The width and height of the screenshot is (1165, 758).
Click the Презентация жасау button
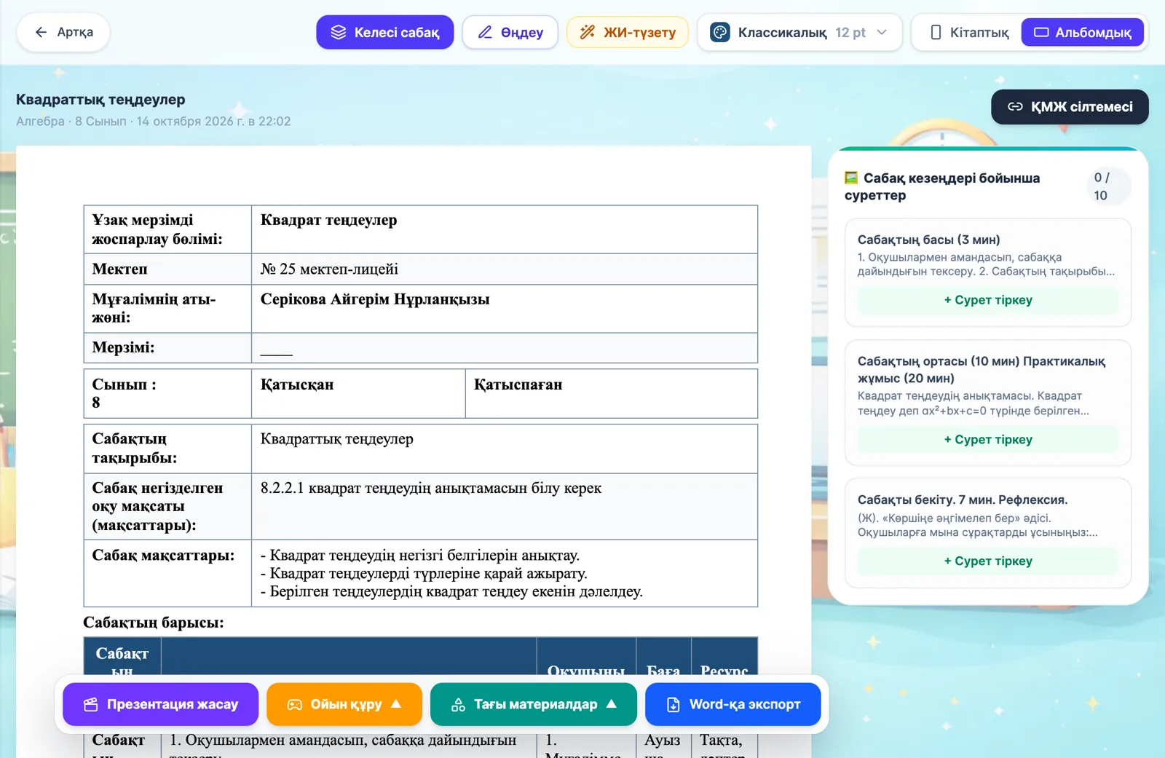click(160, 704)
